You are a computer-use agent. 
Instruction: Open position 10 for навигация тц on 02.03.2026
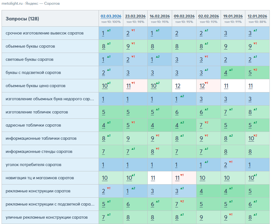click(x=105, y=178)
